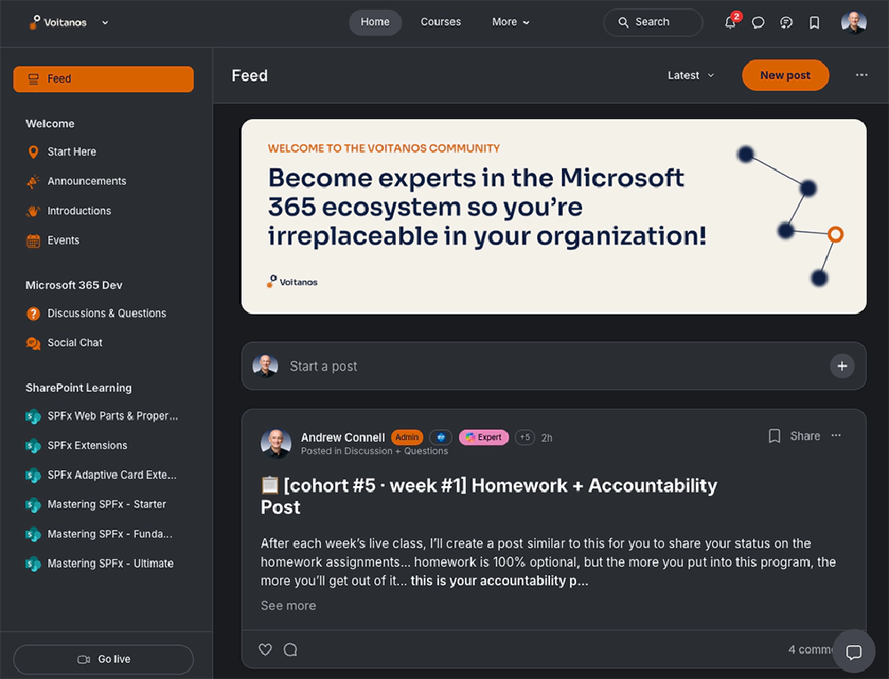Click the plus icon in post composer
This screenshot has width=889, height=679.
[842, 366]
